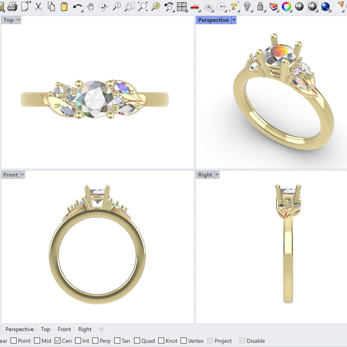Click the Undo arrow icon
Viewport: 347px width, 347px height.
pyautogui.click(x=78, y=6)
